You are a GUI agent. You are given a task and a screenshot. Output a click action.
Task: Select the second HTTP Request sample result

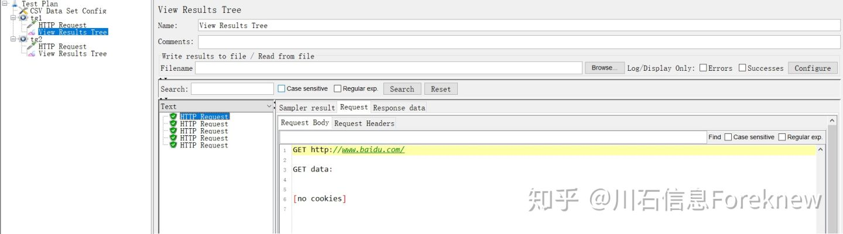pos(204,123)
